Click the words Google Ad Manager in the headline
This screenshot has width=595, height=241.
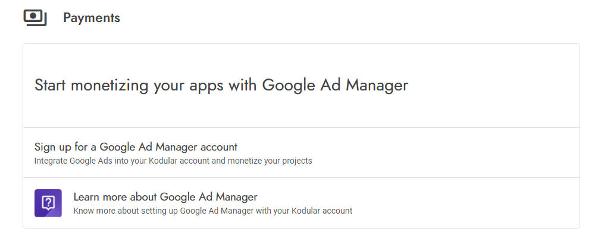coord(335,85)
